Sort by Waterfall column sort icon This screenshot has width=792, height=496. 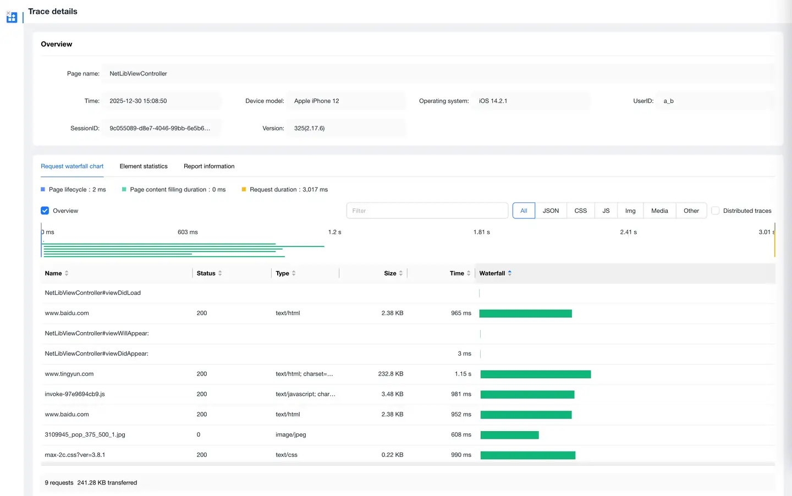coord(510,273)
